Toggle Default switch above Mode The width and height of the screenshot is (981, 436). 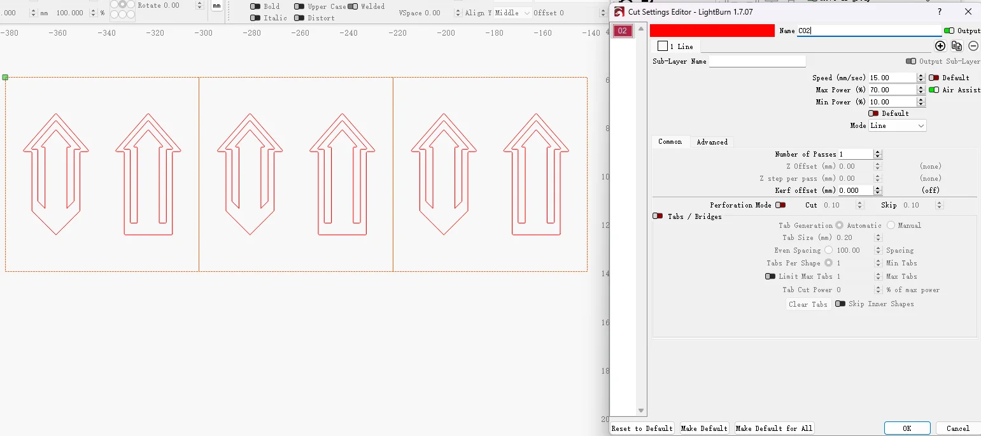[873, 113]
